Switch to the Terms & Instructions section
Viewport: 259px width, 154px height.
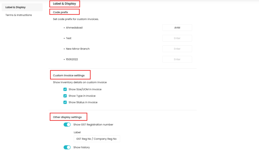(x=18, y=15)
